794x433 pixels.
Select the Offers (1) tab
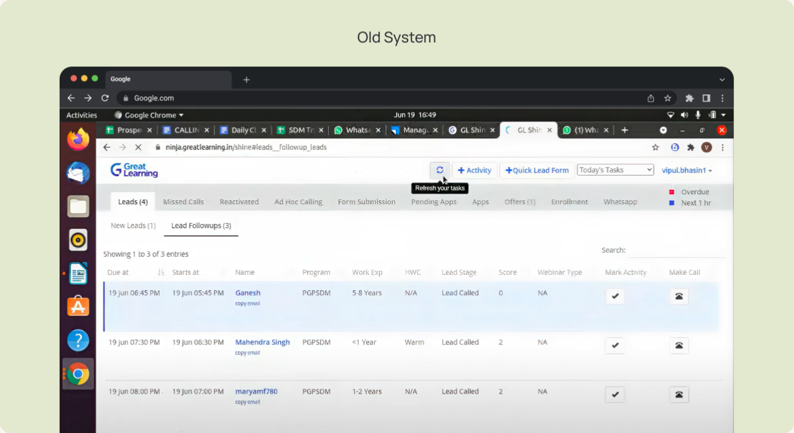click(x=520, y=202)
